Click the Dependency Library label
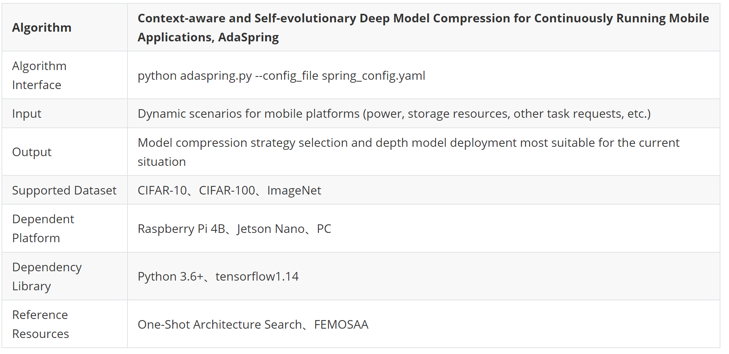729x354 pixels. [x=47, y=276]
